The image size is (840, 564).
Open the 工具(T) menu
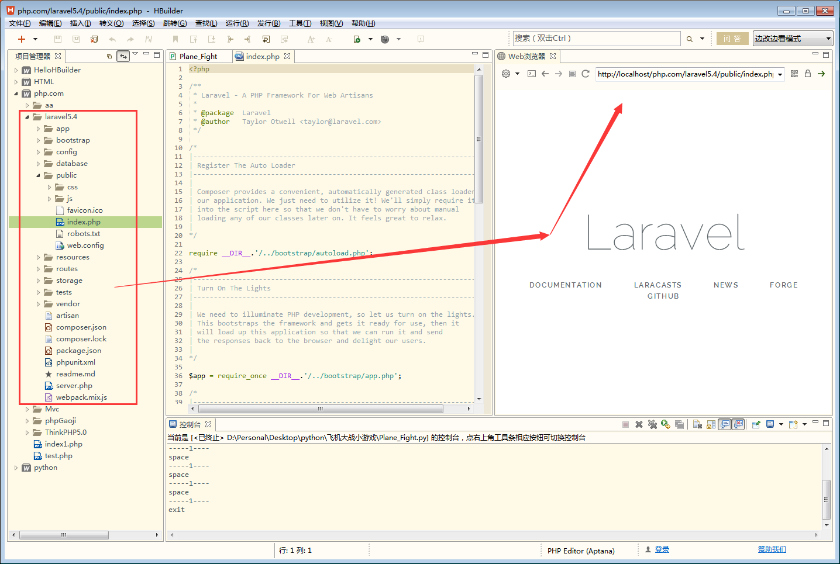point(300,23)
